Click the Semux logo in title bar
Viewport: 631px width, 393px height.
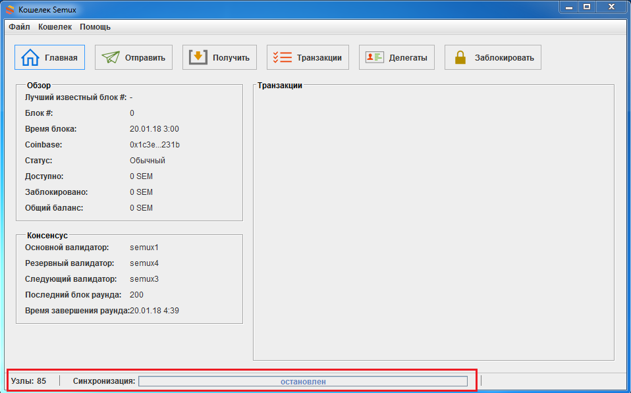10,9
